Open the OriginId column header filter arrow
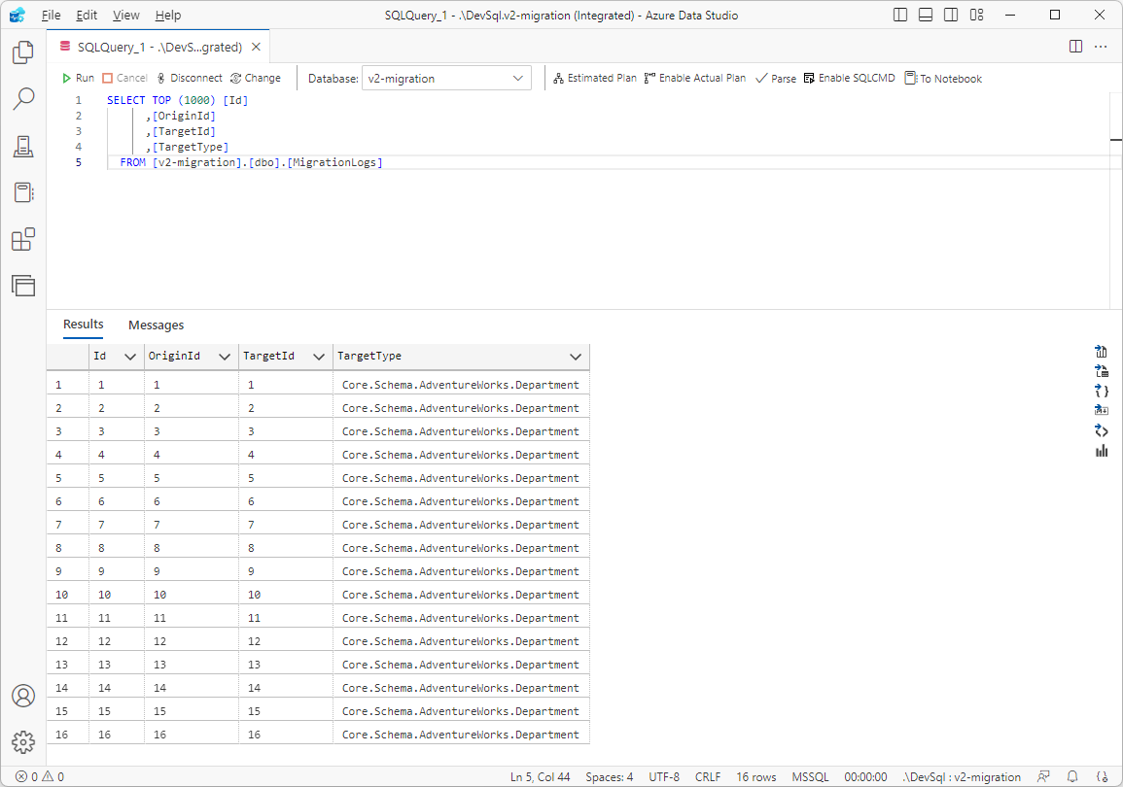 tap(225, 357)
